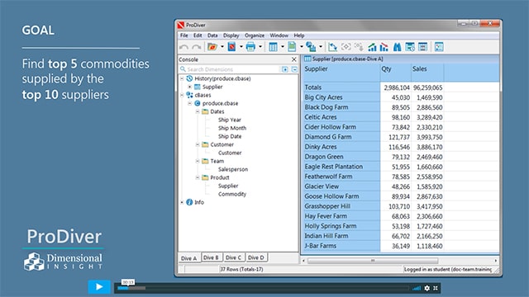
Task: Open the Help menu
Action: (299, 35)
